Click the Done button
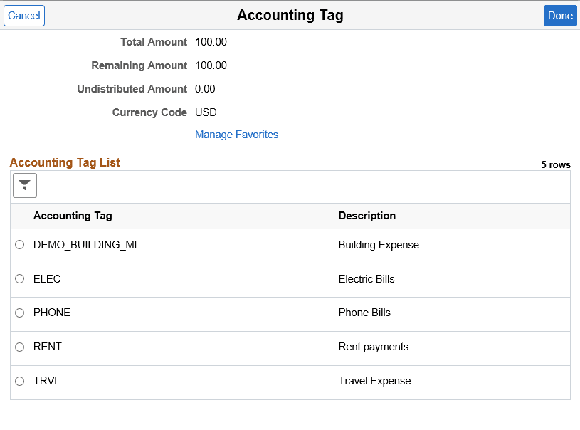Image resolution: width=580 pixels, height=430 pixels. [560, 15]
